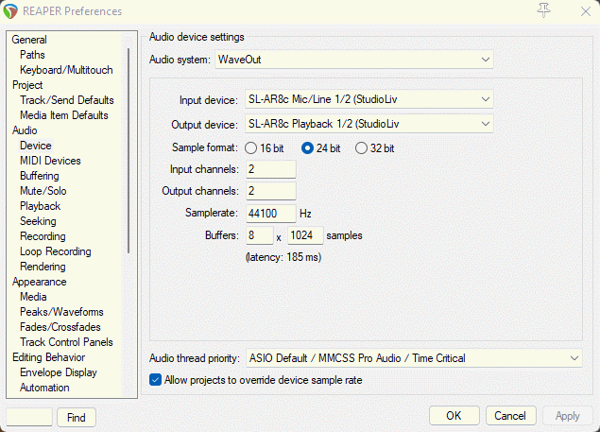This screenshot has height=432, width=600.
Task: Open MIDI Devices preferences
Action: [x=50, y=161]
